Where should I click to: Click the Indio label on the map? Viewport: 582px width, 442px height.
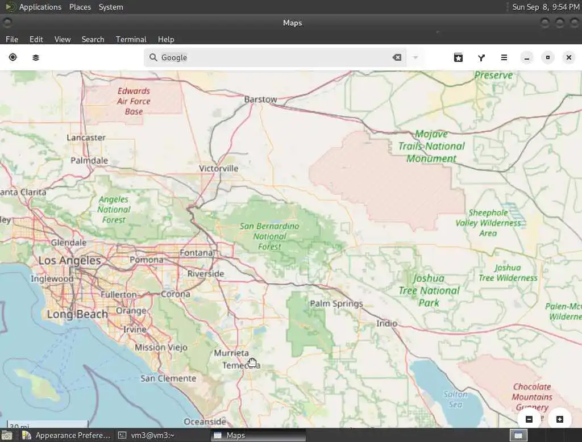[x=386, y=324]
